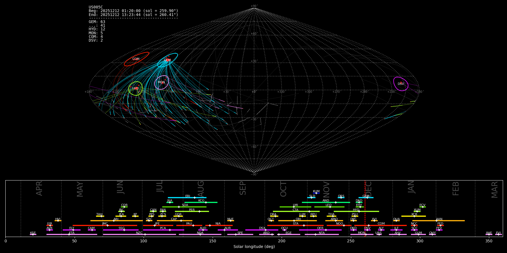507x253 pixels.
Task: Click the ORI shower bar in the timeline
Action: (297, 221)
